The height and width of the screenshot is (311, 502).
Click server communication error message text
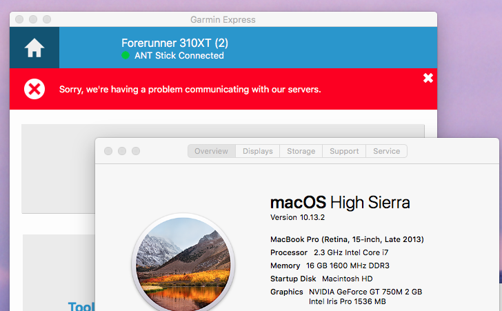(190, 90)
